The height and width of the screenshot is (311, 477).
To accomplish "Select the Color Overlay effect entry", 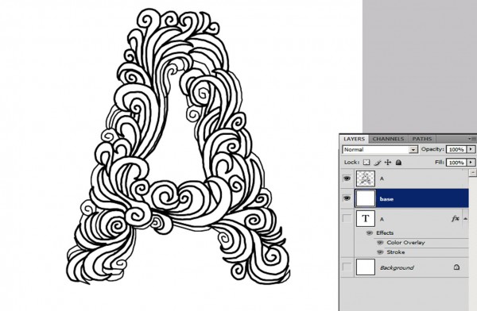I will point(405,242).
